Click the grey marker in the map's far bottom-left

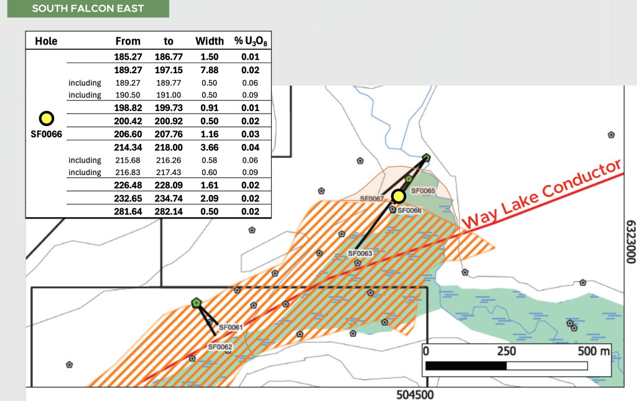69,364
